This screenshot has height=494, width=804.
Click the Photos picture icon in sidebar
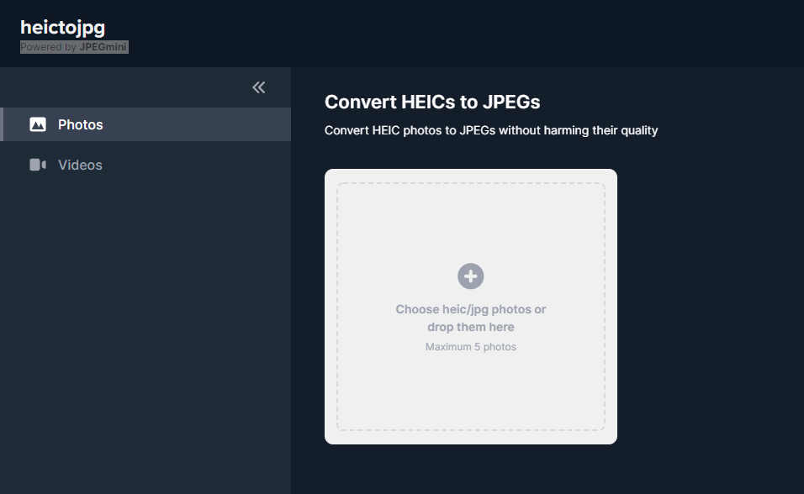pos(38,124)
